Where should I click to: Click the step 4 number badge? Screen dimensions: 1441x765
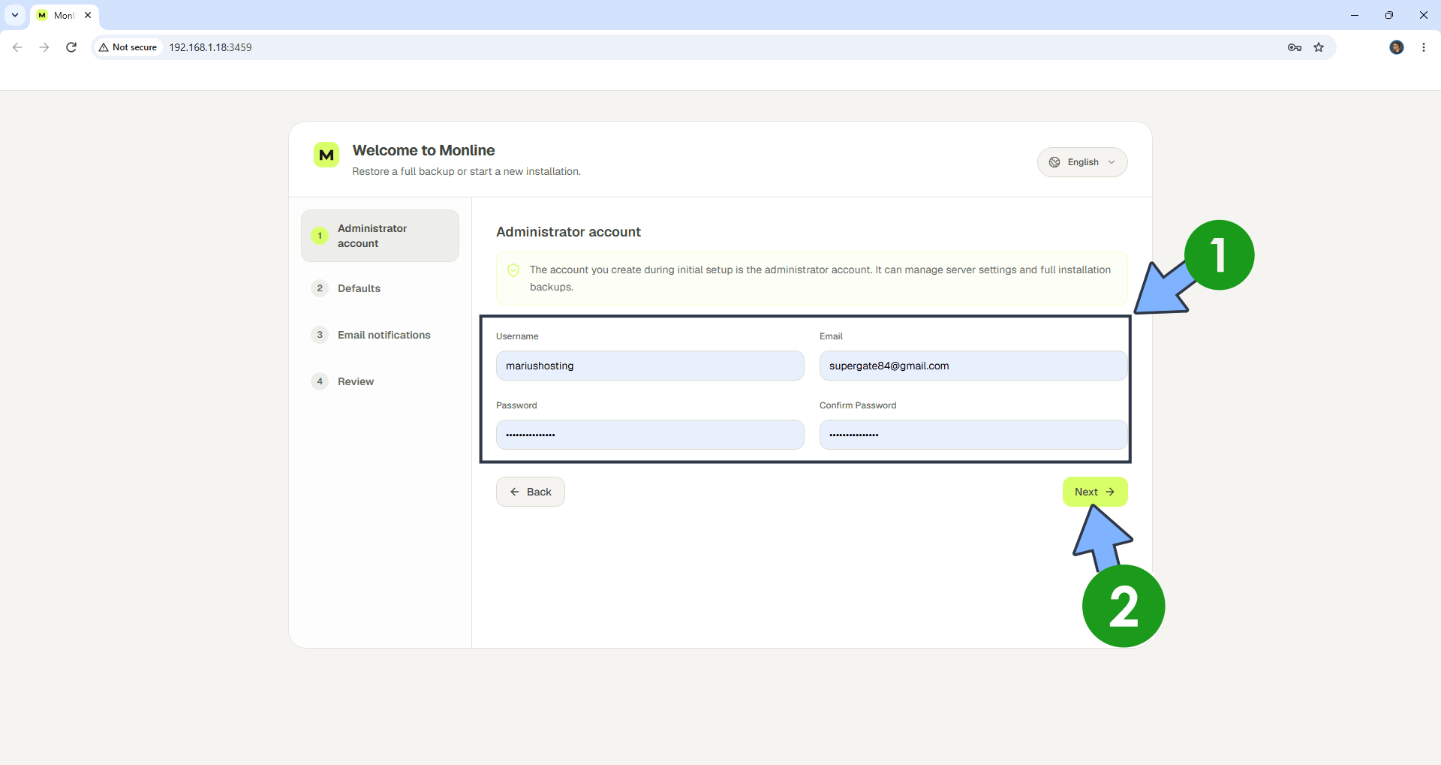coord(320,381)
